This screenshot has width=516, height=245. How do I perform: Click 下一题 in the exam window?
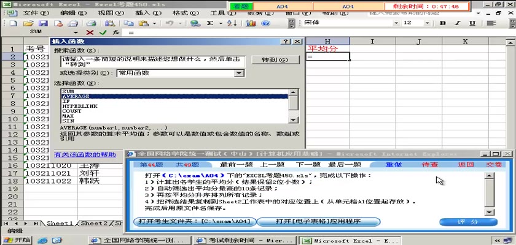308,165
